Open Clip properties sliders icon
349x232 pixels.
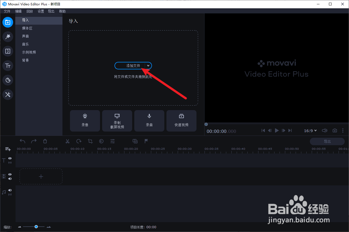[x=113, y=141]
